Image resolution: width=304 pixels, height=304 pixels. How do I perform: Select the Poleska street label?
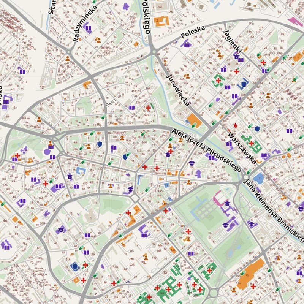click(193, 32)
